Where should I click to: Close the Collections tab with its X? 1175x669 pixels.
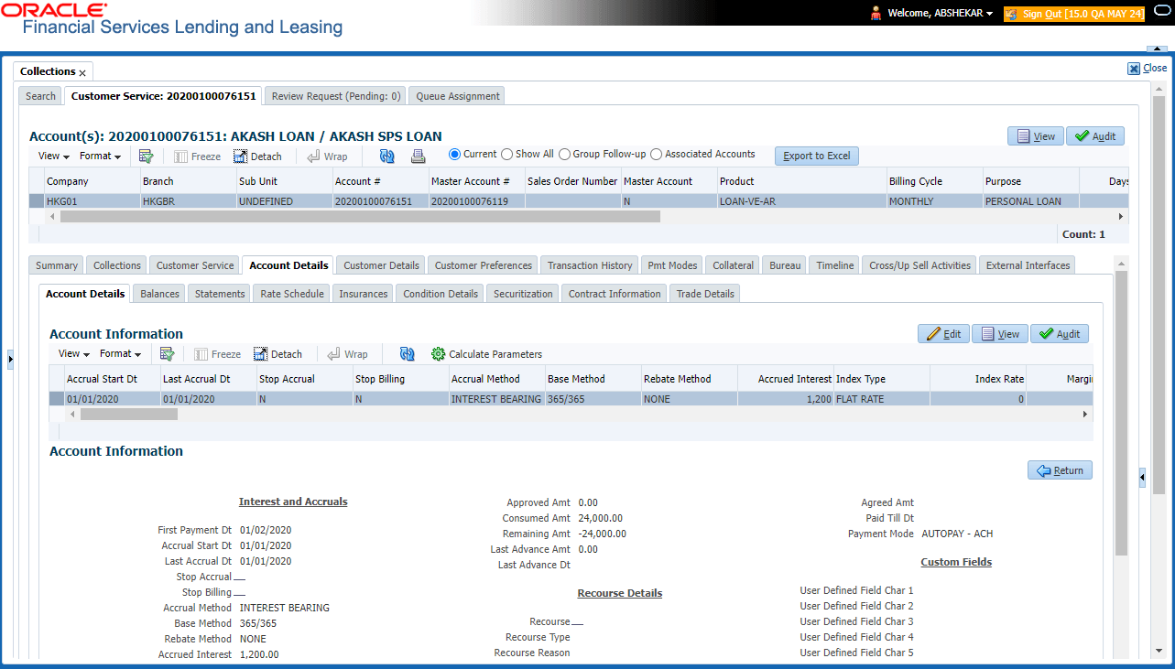point(82,72)
